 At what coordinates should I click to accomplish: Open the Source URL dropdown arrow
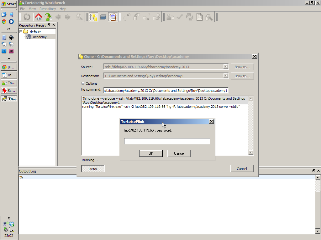point(225,67)
